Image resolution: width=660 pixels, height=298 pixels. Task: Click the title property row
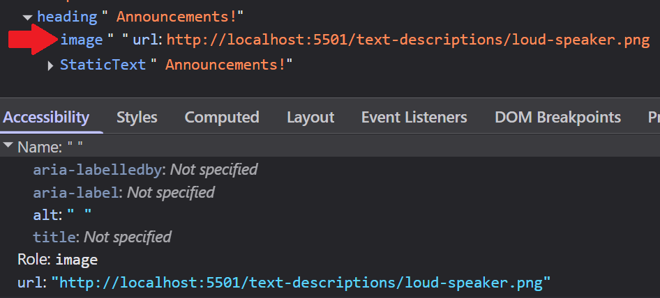point(102,237)
